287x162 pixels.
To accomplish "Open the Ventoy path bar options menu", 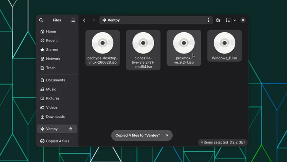I will point(208,20).
